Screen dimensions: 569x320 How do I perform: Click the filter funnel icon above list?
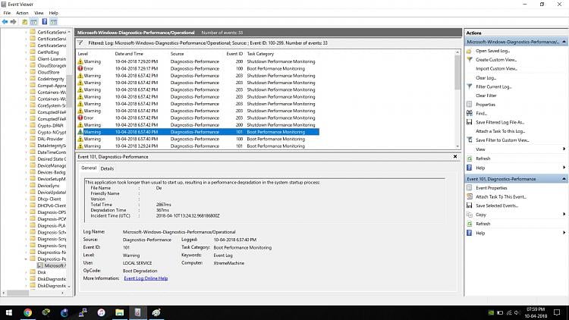tap(80, 42)
